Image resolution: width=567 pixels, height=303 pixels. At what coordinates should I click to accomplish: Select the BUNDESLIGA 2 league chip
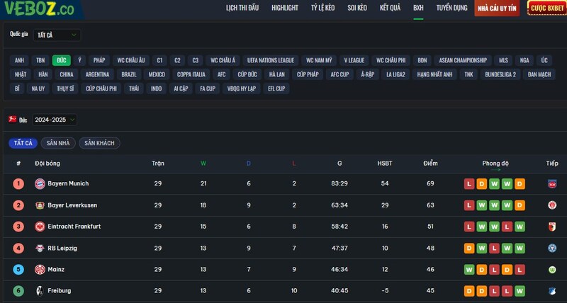coord(500,74)
